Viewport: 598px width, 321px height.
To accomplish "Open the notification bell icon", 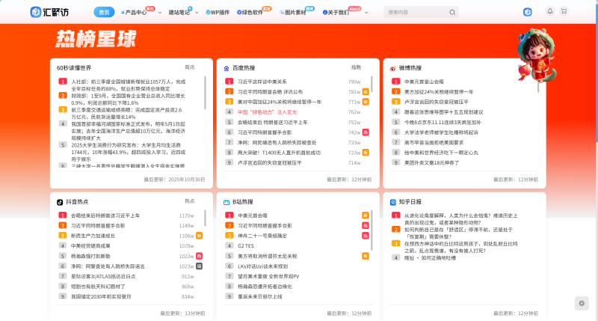I will point(550,11).
